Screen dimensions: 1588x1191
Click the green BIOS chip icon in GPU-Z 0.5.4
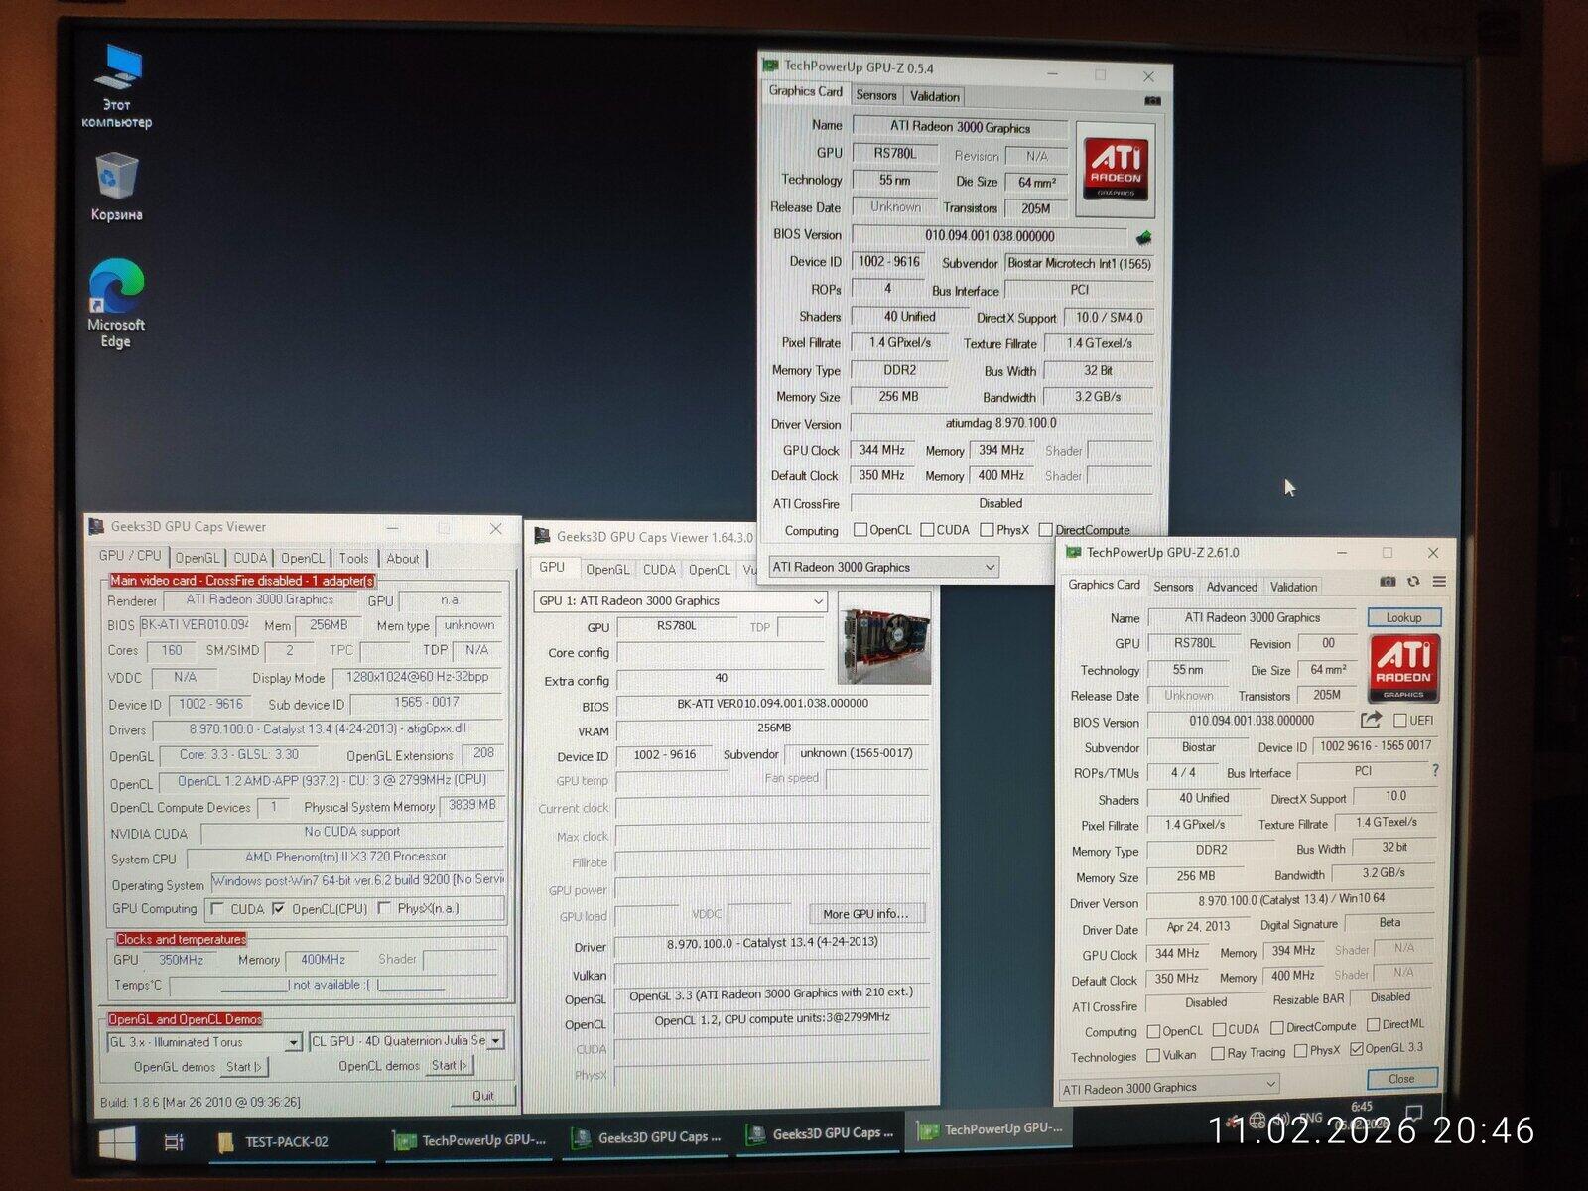(x=1144, y=237)
